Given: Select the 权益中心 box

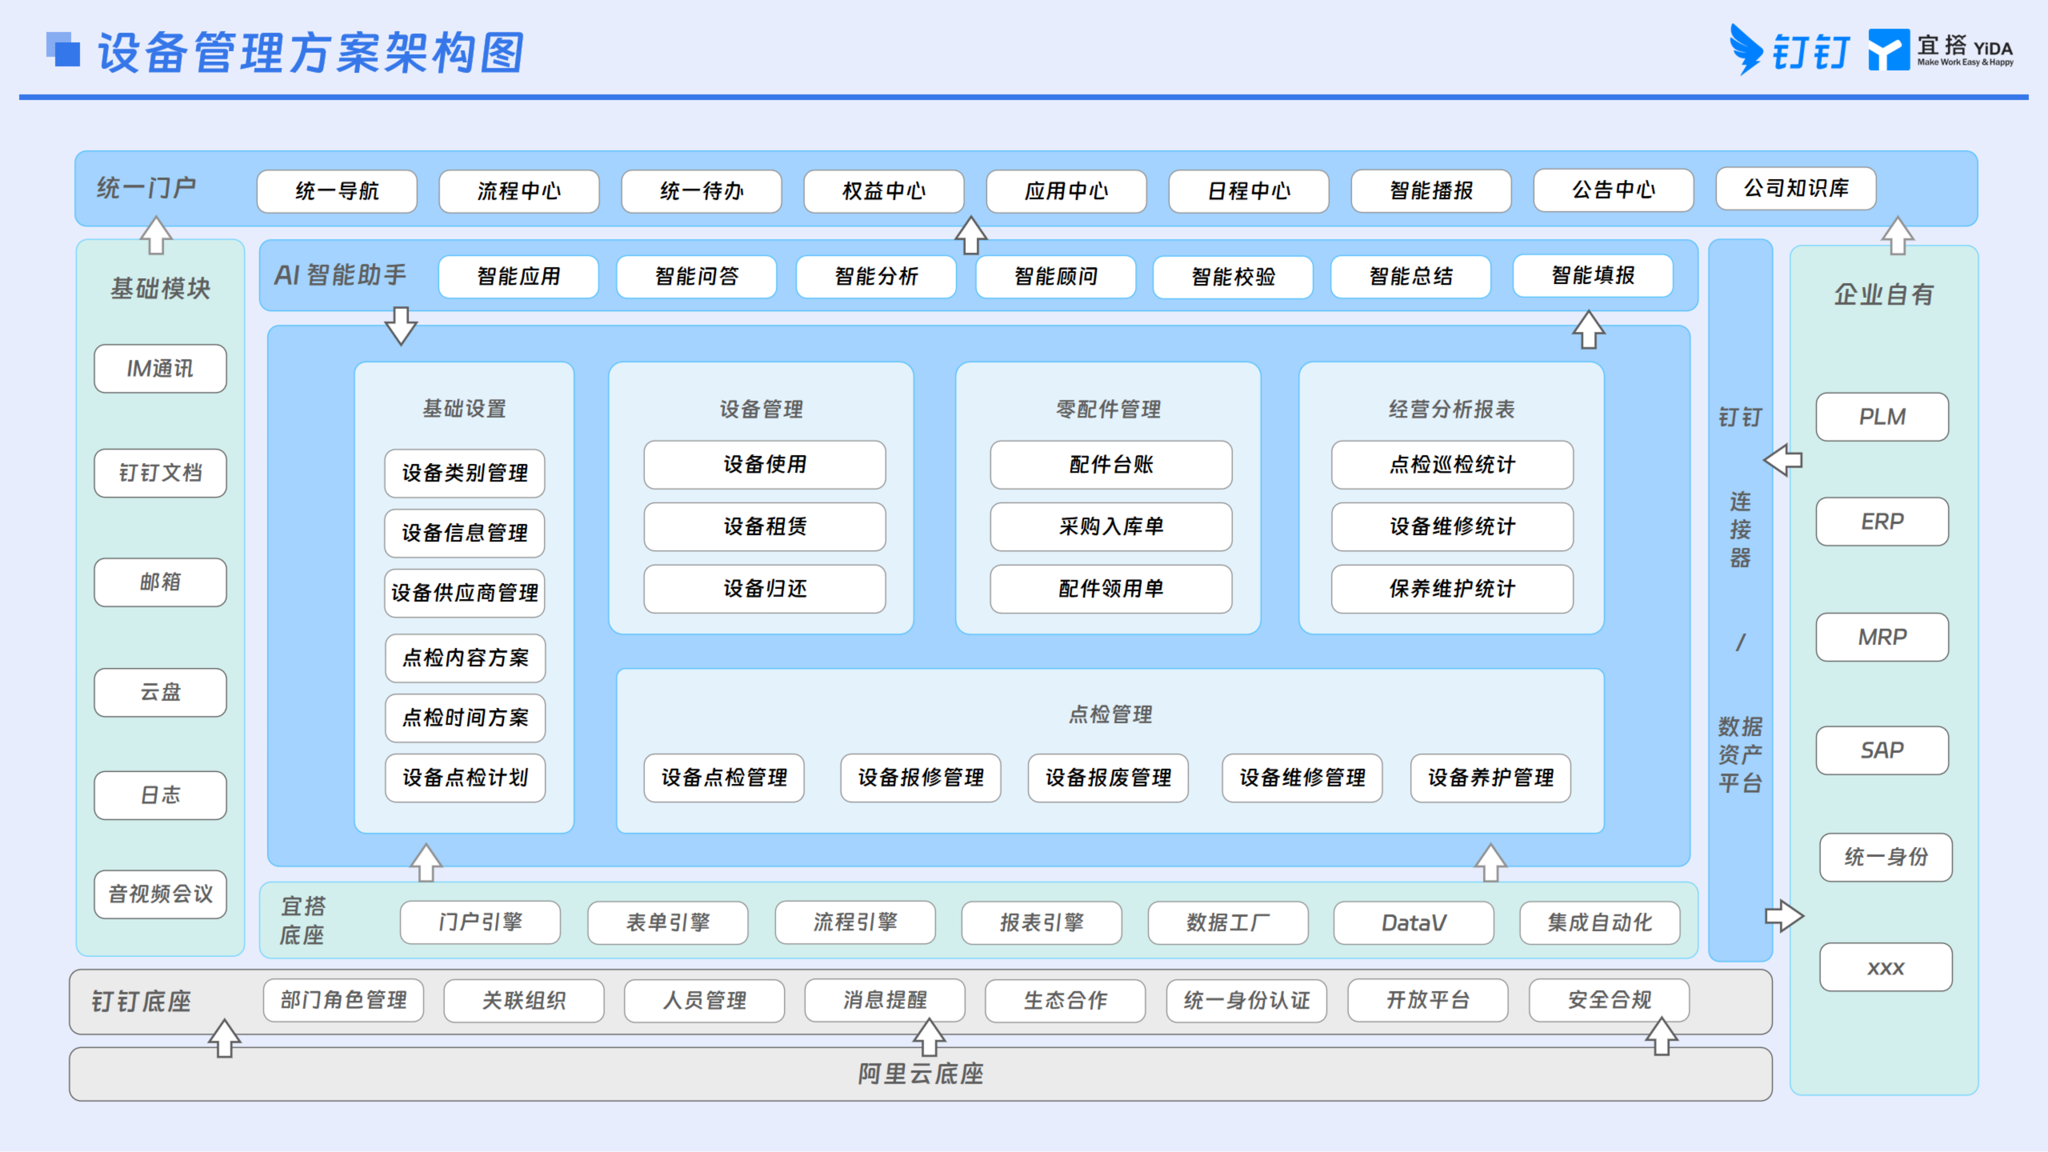Looking at the screenshot, I should pyautogui.click(x=884, y=191).
